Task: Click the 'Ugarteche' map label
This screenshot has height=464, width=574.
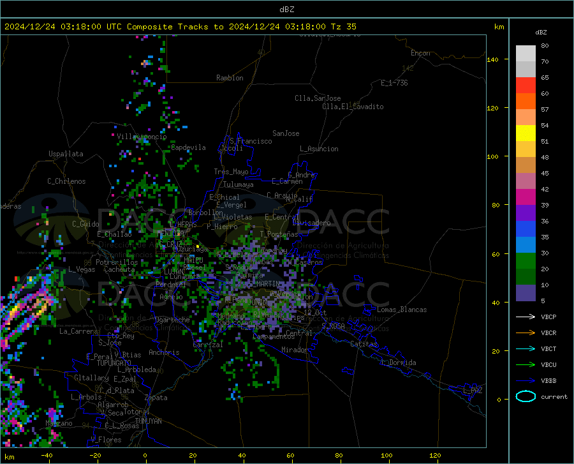Action: click(172, 320)
